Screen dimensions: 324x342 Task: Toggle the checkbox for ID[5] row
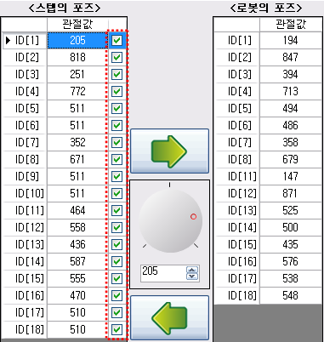pyautogui.click(x=117, y=109)
